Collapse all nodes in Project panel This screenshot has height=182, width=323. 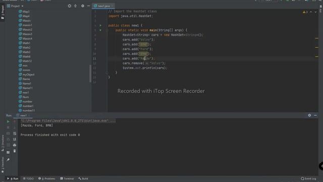75,6
